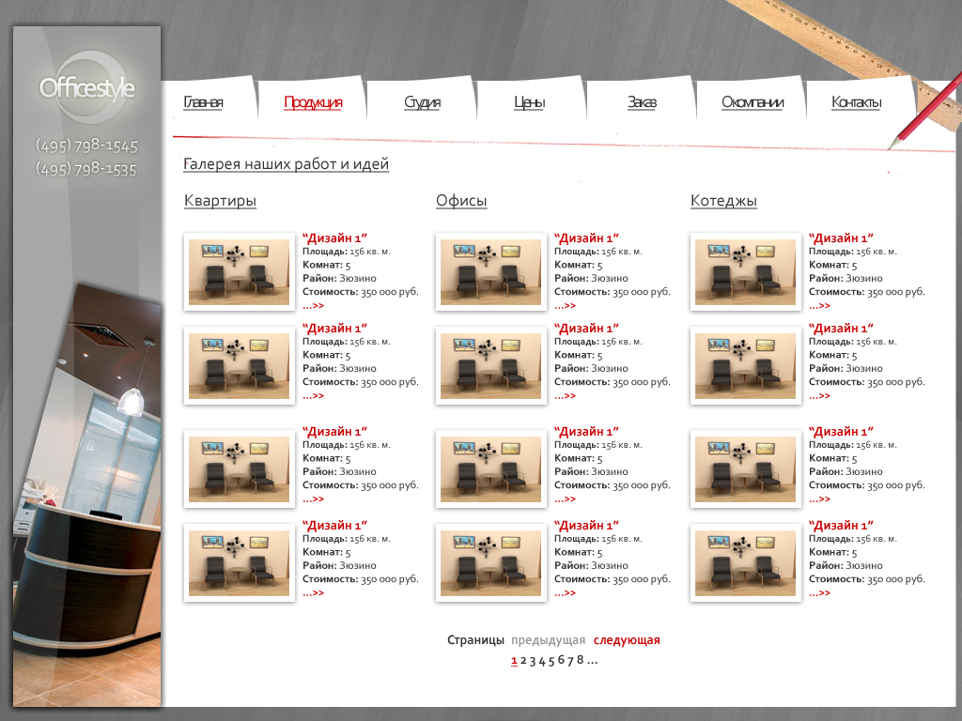This screenshot has height=721, width=962.
Task: Open the Котеджи category heading
Action: 723,201
